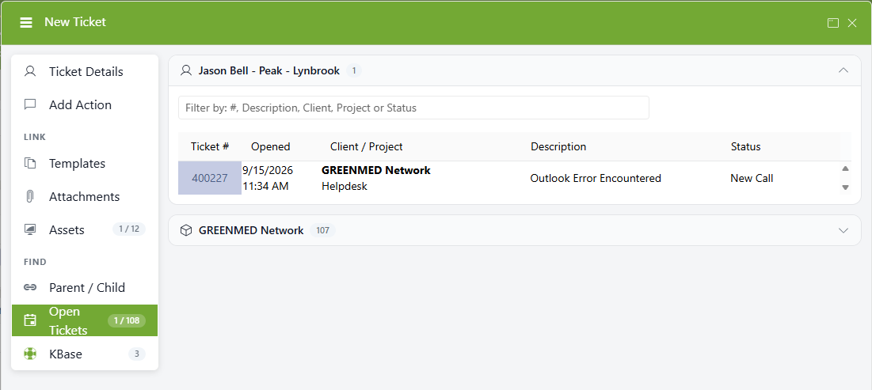Click the Assets monitor icon
Screen dimensions: 872x390
click(x=30, y=229)
